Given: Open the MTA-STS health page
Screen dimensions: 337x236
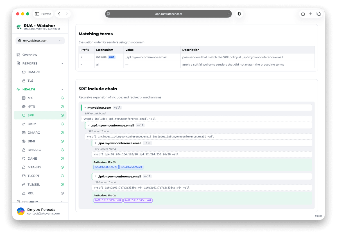Looking at the screenshot, I should [40, 167].
